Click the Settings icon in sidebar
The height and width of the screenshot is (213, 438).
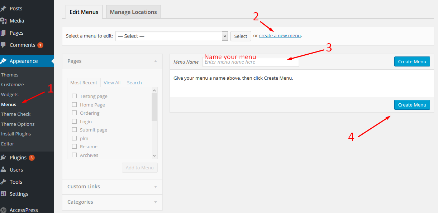[4, 194]
